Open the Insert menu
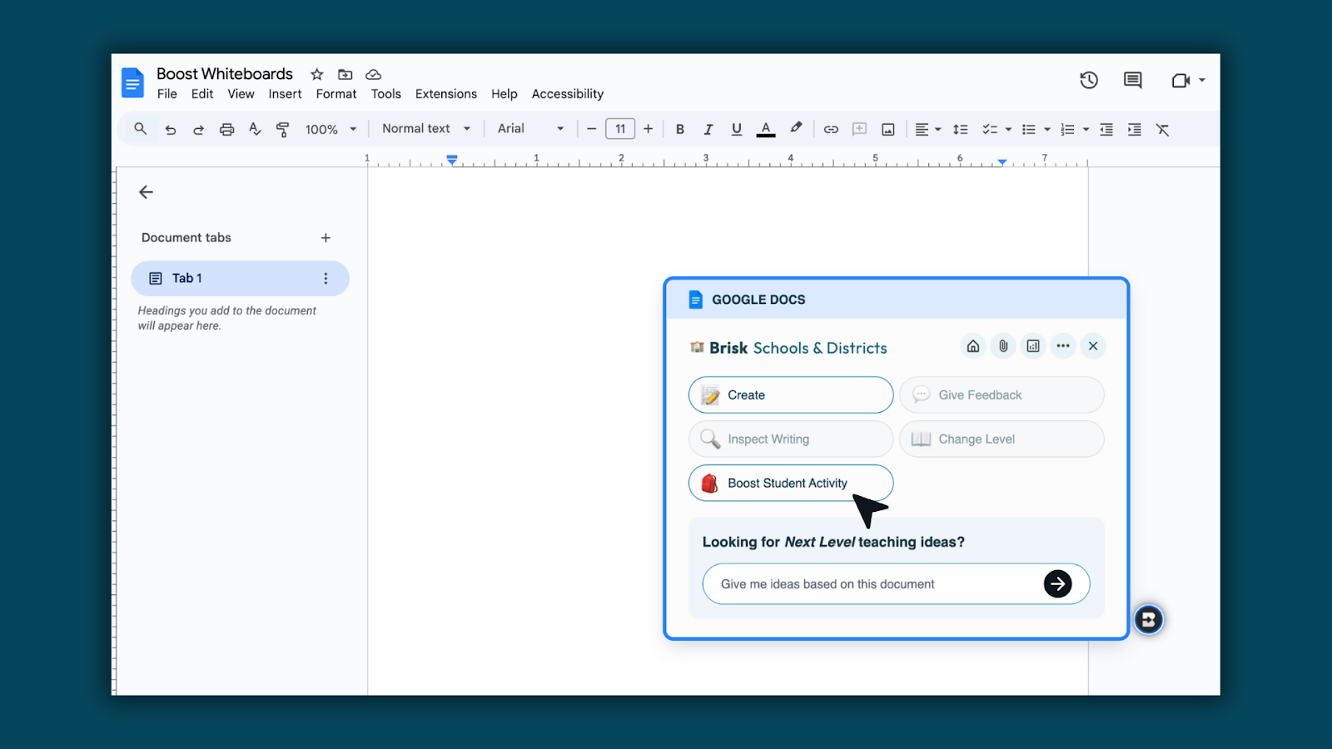This screenshot has width=1332, height=749. pos(285,94)
